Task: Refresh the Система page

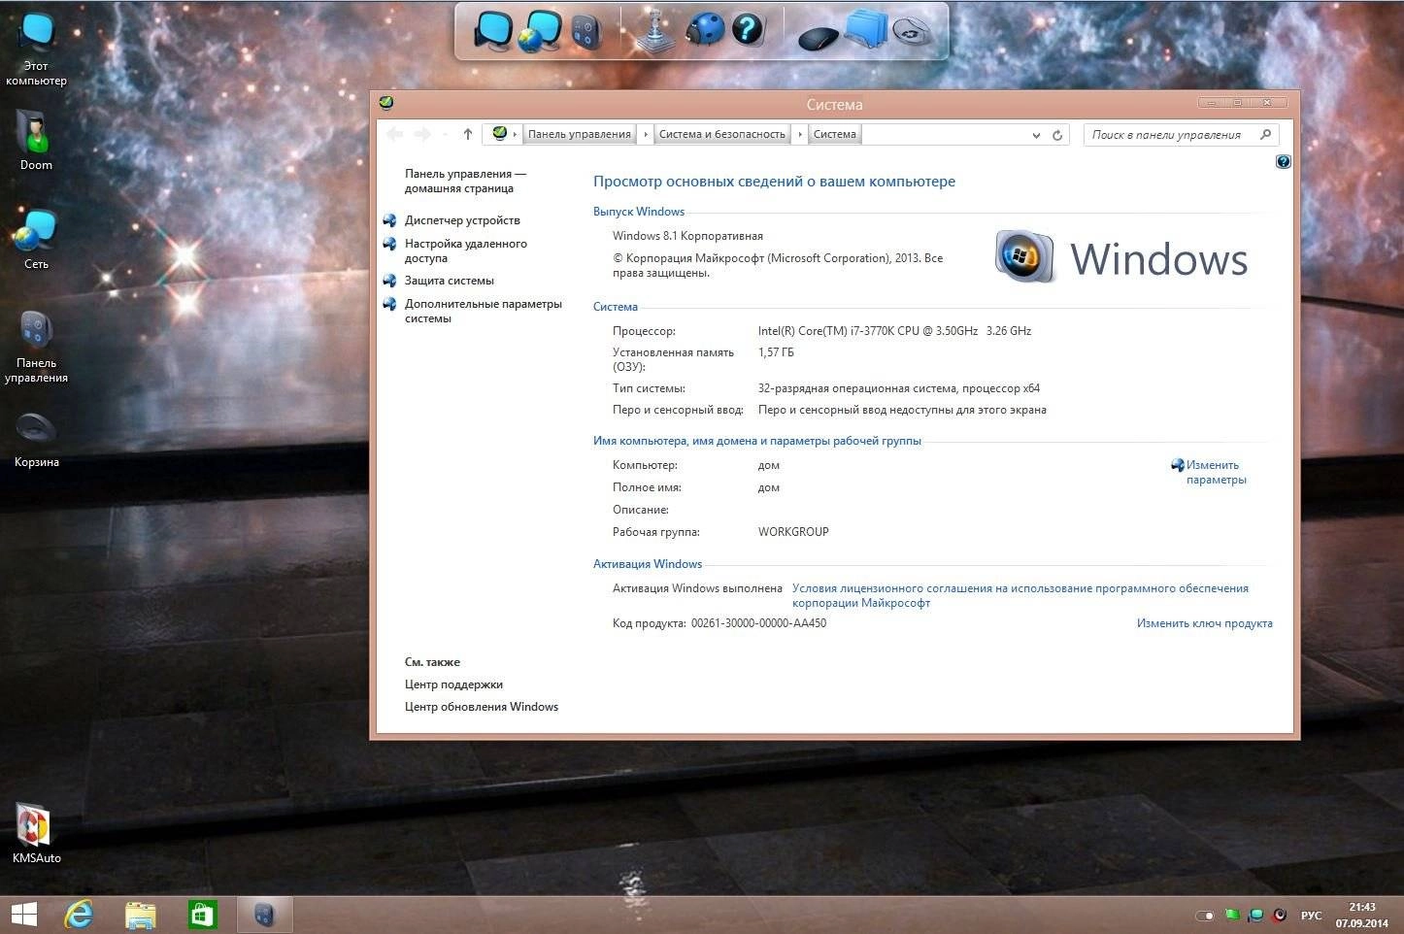Action: pyautogui.click(x=1057, y=135)
